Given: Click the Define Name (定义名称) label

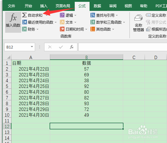Looking at the screenshot, I should pos(159,15).
